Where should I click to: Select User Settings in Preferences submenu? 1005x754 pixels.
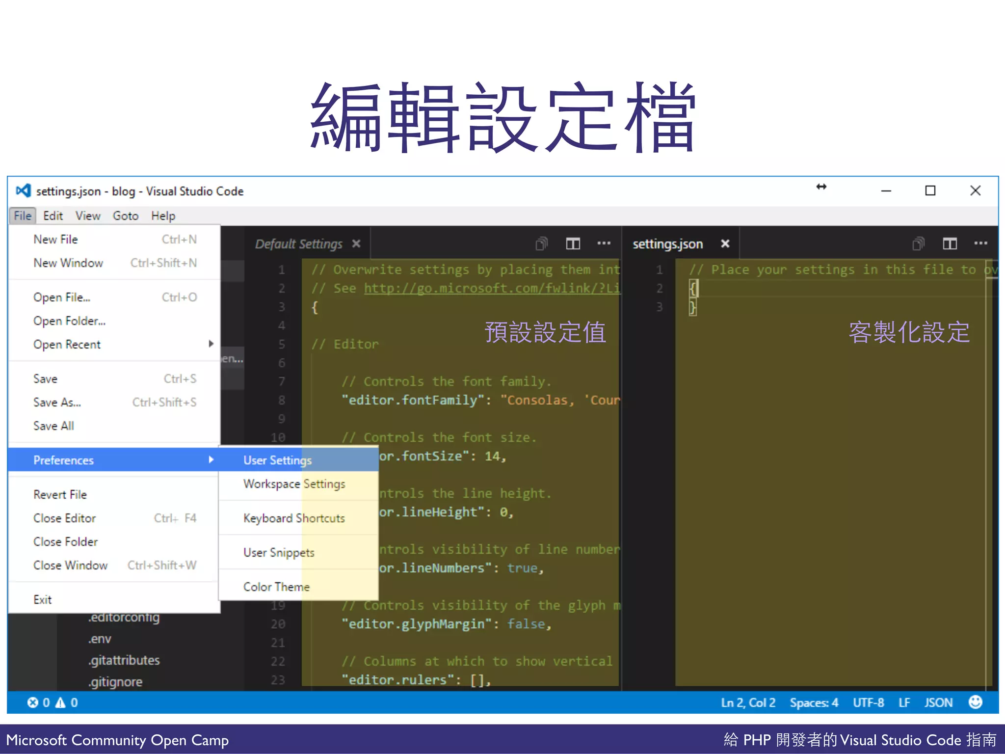coord(298,460)
